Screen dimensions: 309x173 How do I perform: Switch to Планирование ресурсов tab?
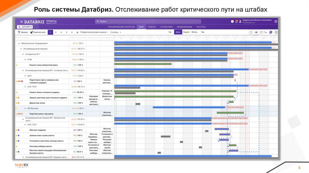[x=121, y=27]
